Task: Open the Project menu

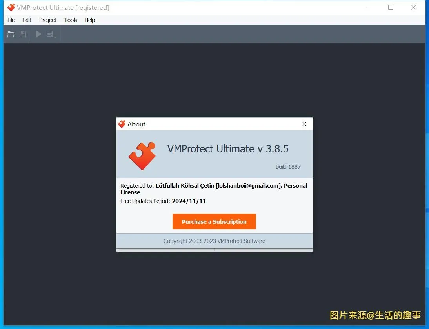Action: 47,20
